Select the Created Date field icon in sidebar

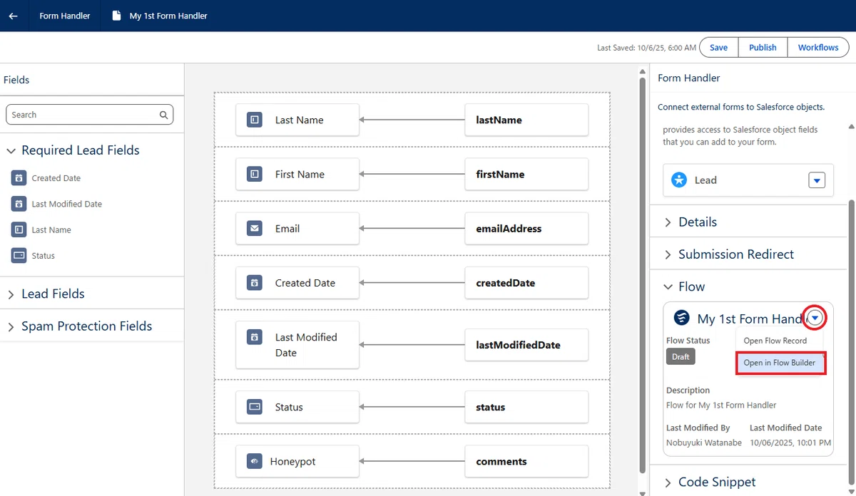pyautogui.click(x=19, y=178)
